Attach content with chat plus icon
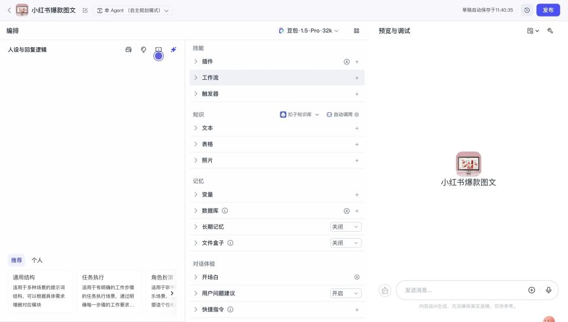Viewport: 568px width, 322px height. (x=531, y=290)
